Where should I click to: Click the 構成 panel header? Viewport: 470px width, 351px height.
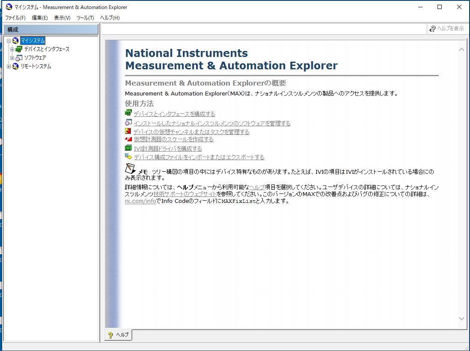coord(51,30)
